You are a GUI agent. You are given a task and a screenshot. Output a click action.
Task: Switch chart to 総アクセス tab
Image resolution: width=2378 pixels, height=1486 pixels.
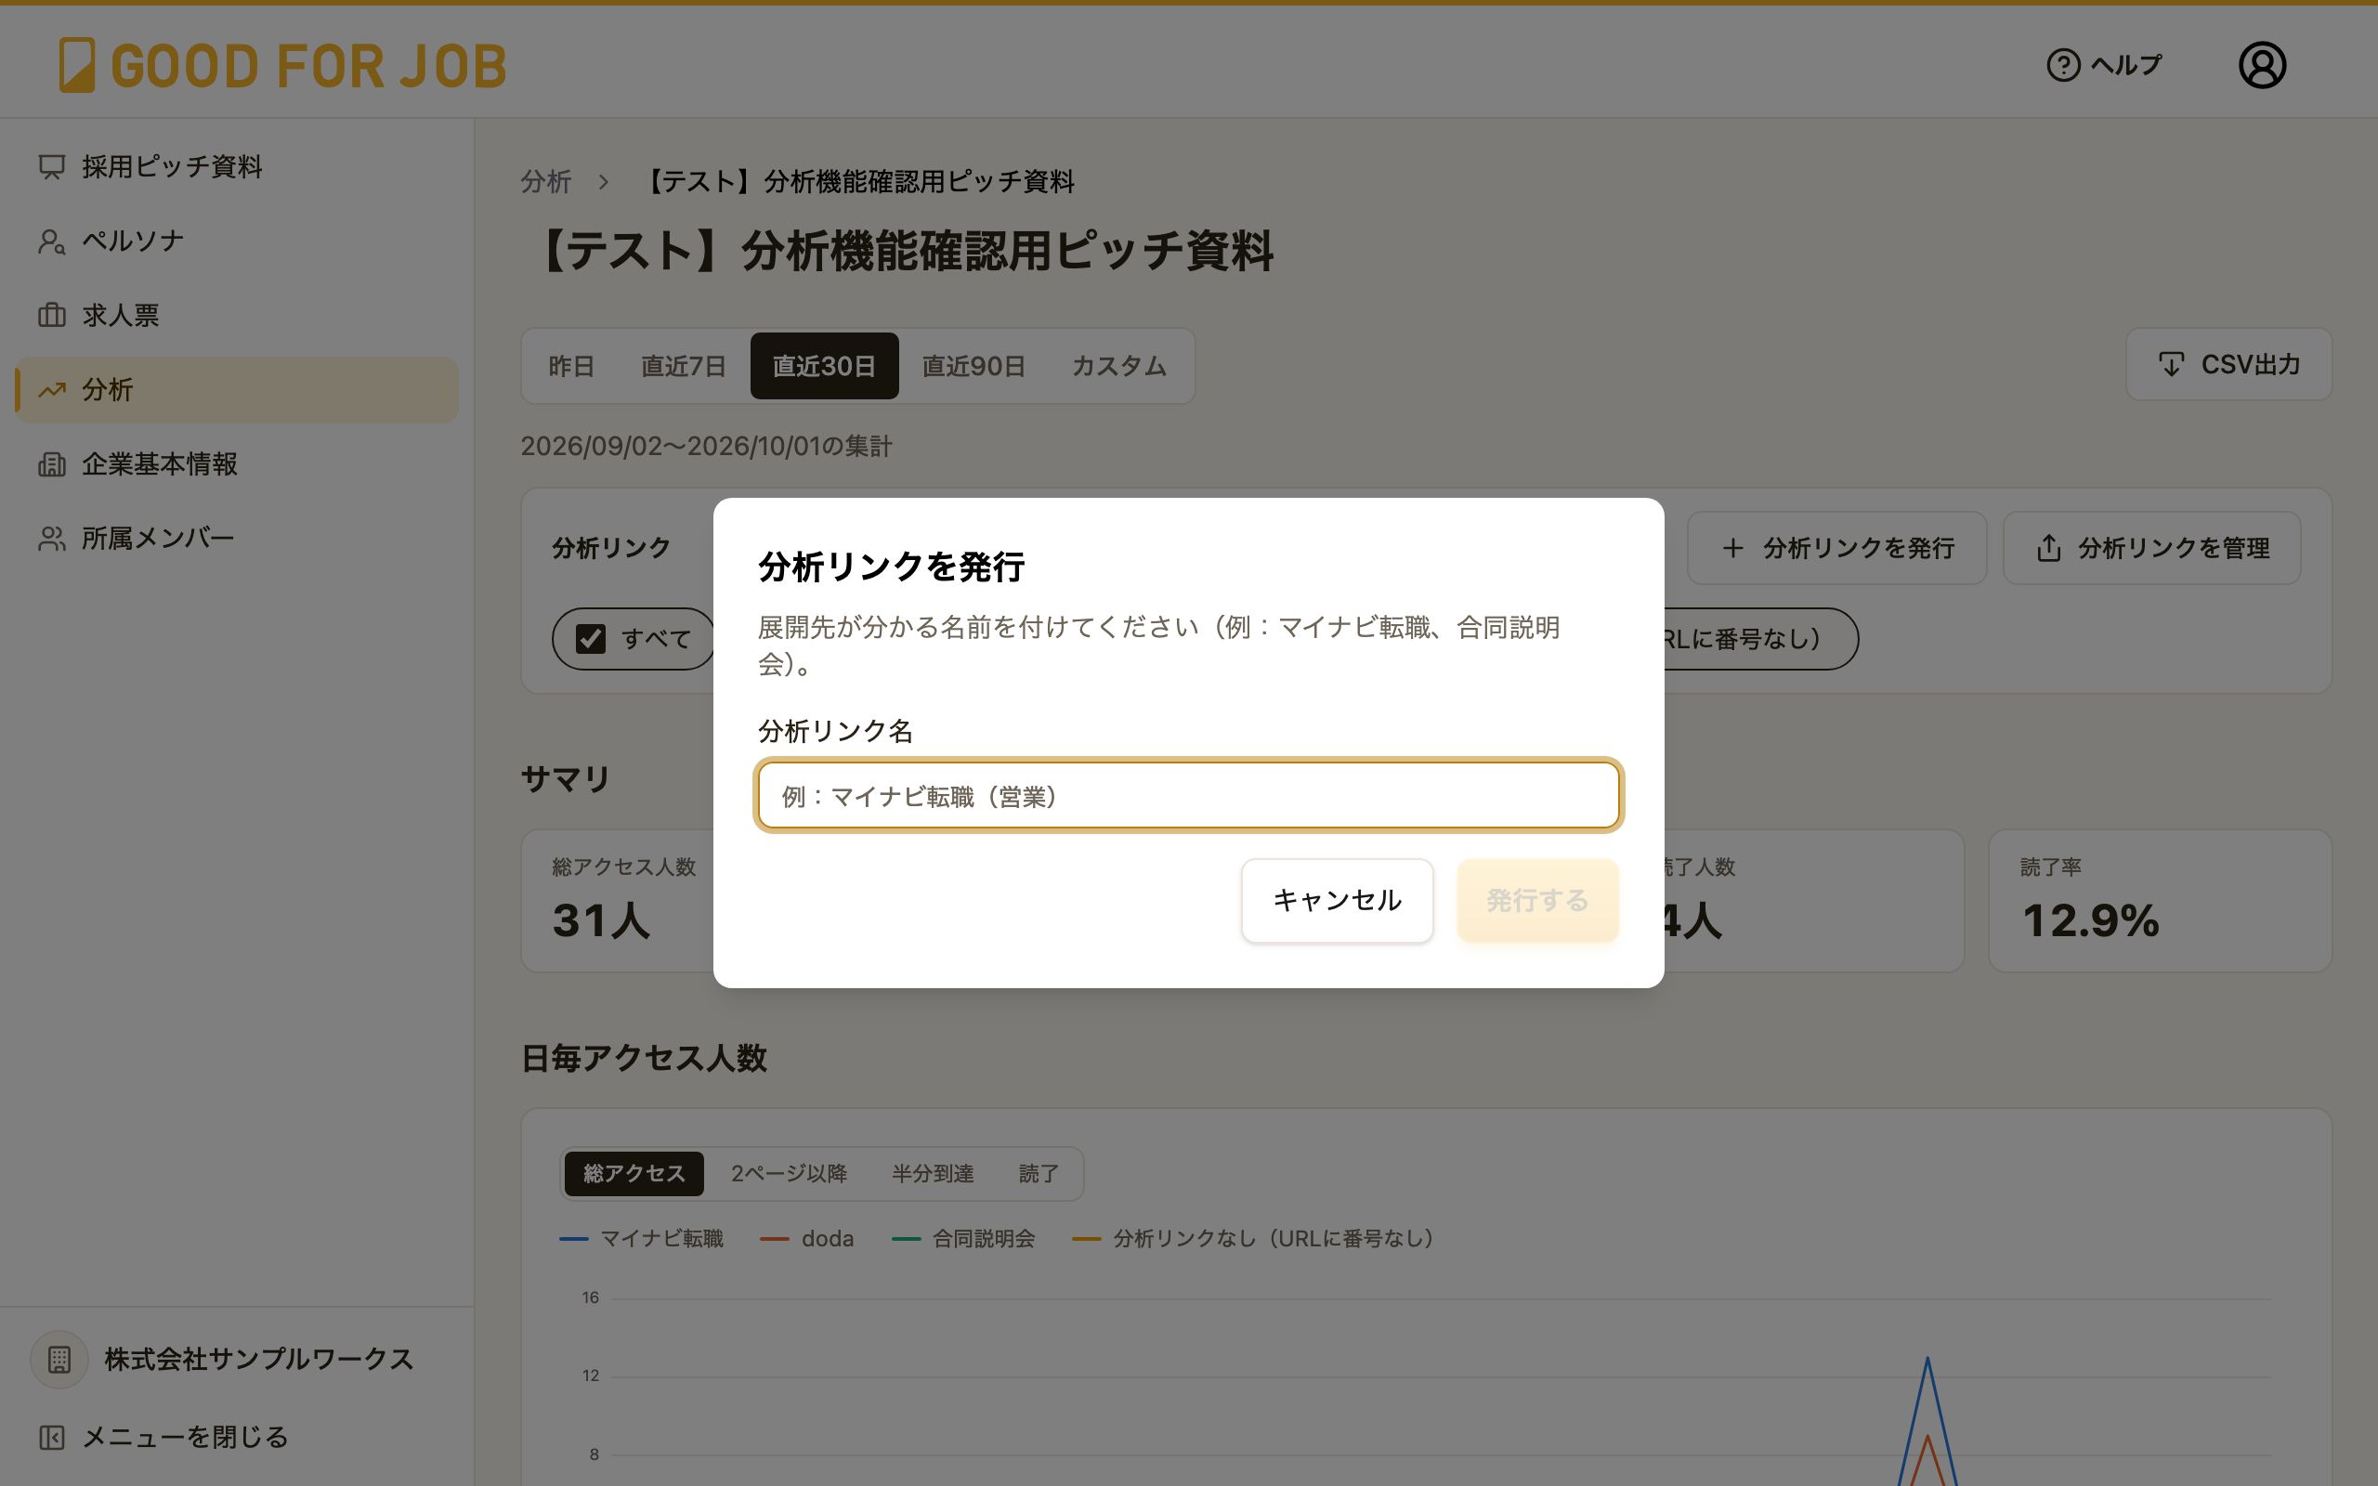634,1173
